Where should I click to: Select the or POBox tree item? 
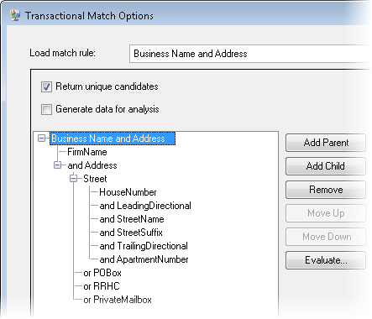click(102, 273)
